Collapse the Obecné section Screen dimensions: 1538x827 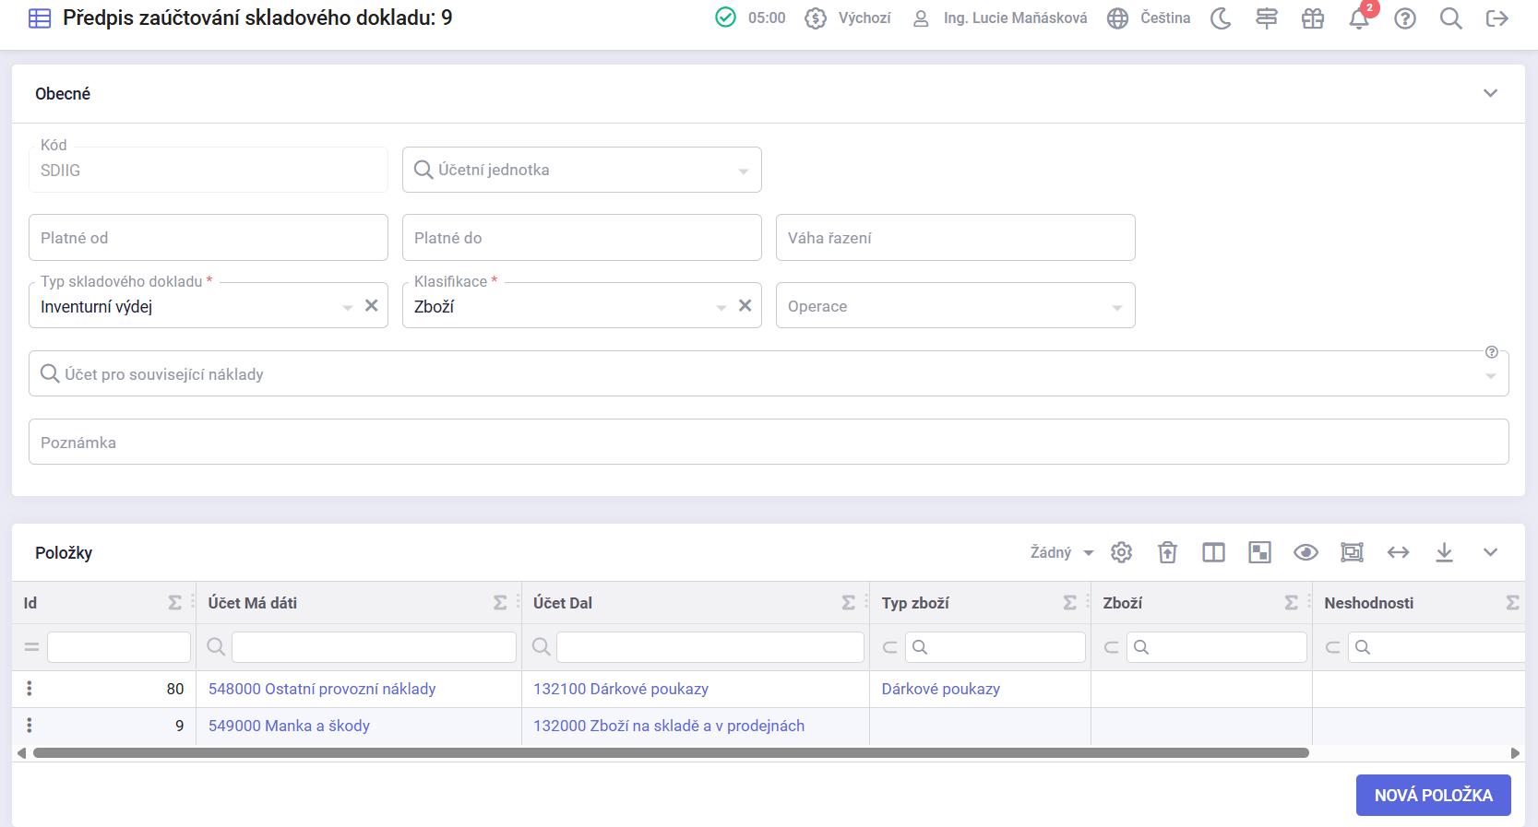[1490, 93]
